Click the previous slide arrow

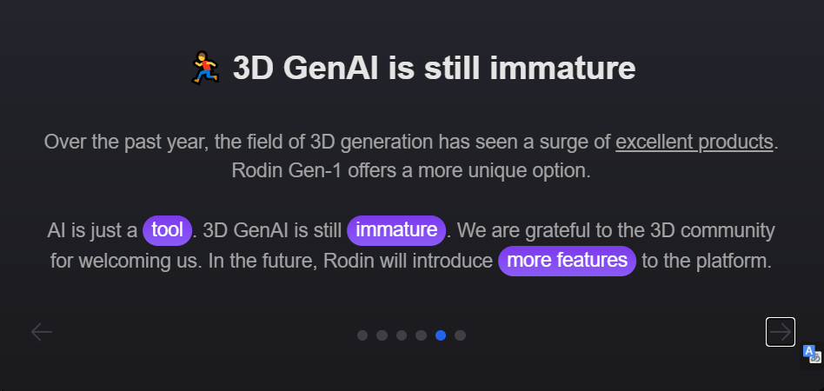click(x=42, y=332)
